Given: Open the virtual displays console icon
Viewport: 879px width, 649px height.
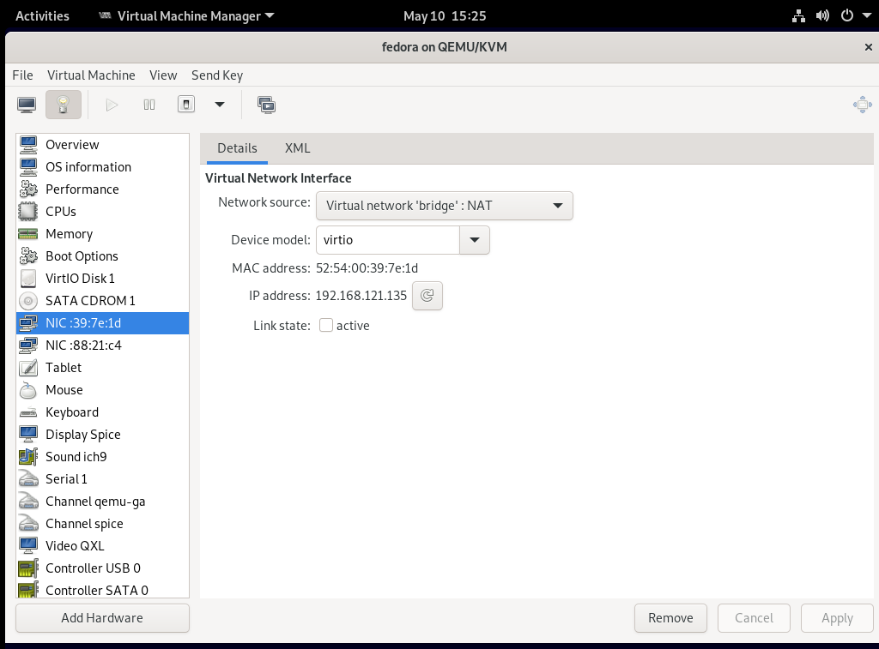Looking at the screenshot, I should [266, 104].
